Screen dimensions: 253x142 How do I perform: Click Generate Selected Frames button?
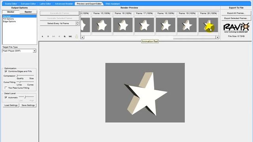pos(60,18)
